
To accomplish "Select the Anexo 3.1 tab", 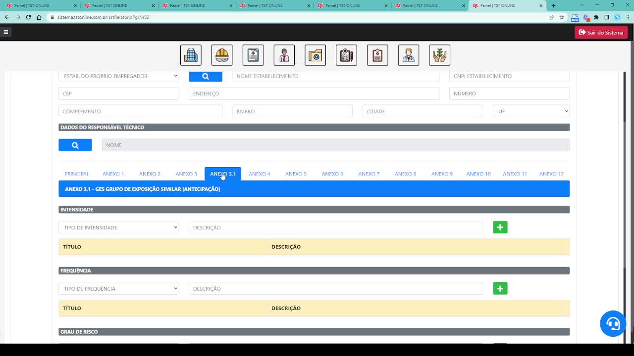I will [x=223, y=174].
